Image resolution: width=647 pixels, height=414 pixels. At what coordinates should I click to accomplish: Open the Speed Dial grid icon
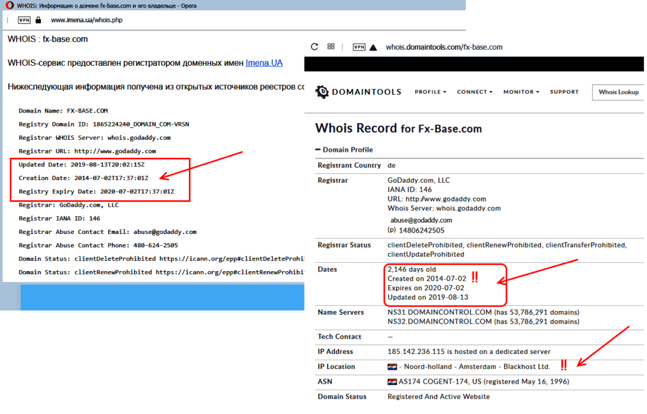(330, 47)
